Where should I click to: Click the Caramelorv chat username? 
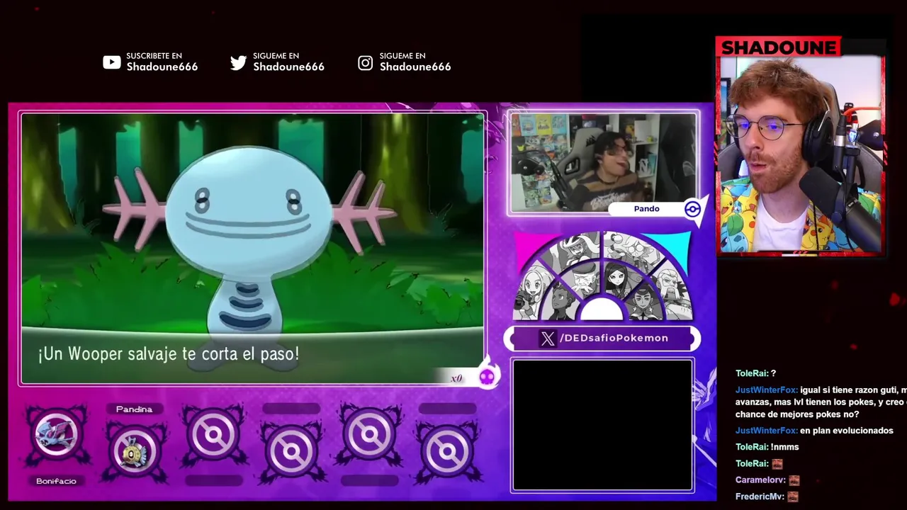coord(762,480)
